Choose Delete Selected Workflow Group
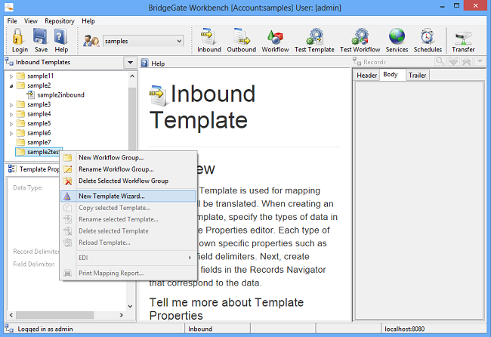Image resolution: width=491 pixels, height=337 pixels. (128, 181)
